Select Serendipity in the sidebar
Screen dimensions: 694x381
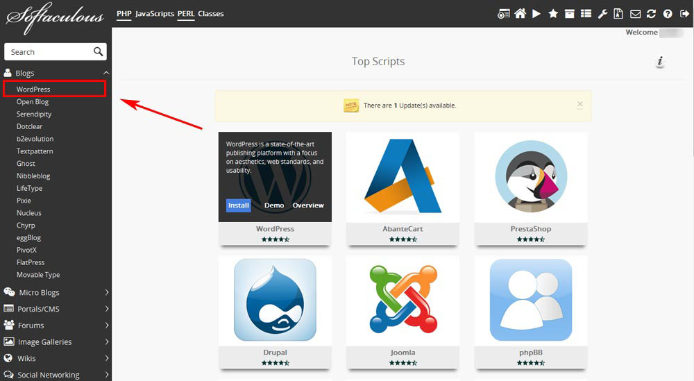tap(34, 115)
